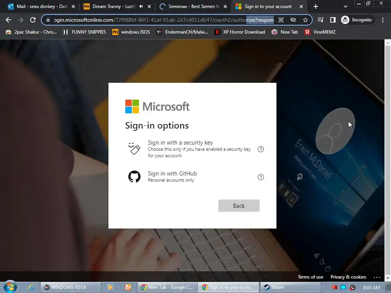Open the FUNNY SNIPPIES bookmark
Image resolution: width=391 pixels, height=293 pixels.
84,32
